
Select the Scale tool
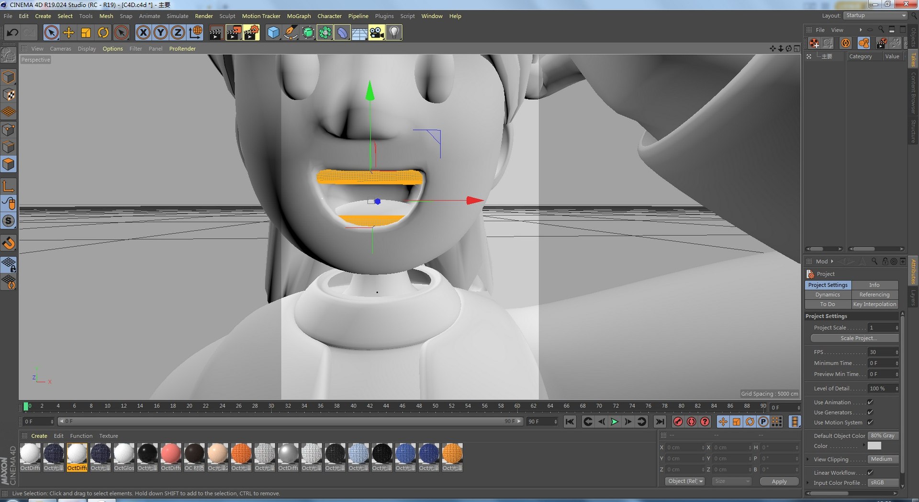point(86,33)
